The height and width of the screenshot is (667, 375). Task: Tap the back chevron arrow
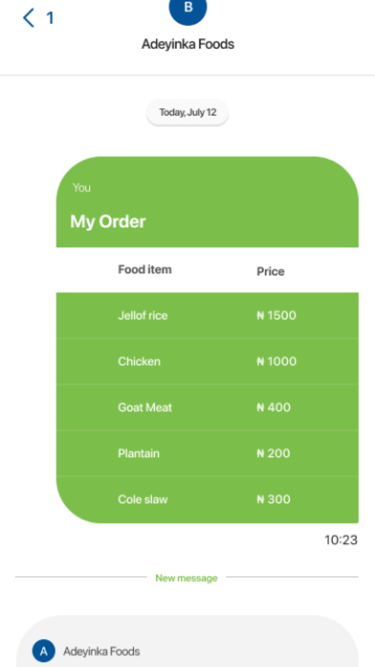tap(29, 18)
